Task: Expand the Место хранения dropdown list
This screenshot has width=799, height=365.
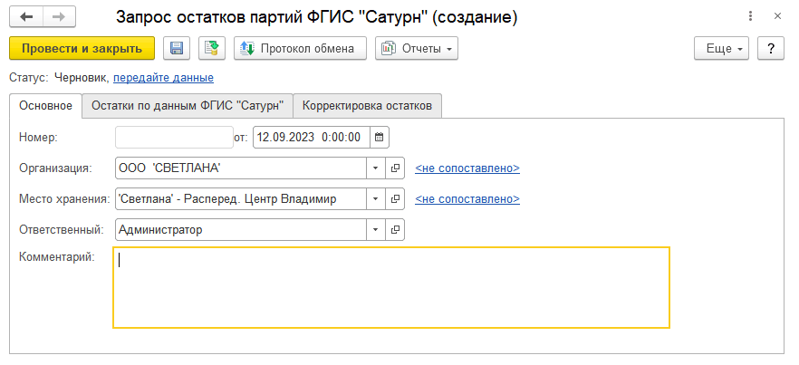Action: [x=377, y=199]
